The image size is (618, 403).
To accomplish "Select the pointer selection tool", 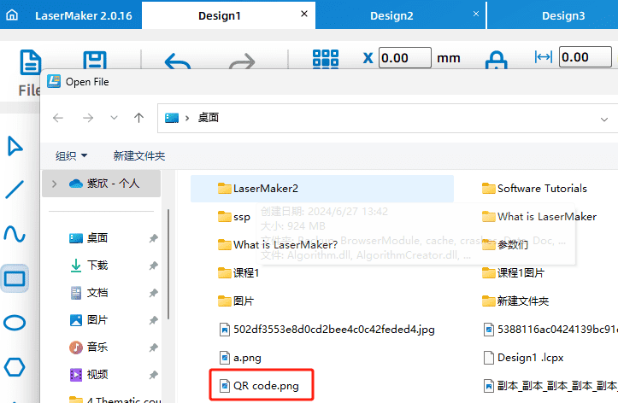I will pyautogui.click(x=15, y=146).
